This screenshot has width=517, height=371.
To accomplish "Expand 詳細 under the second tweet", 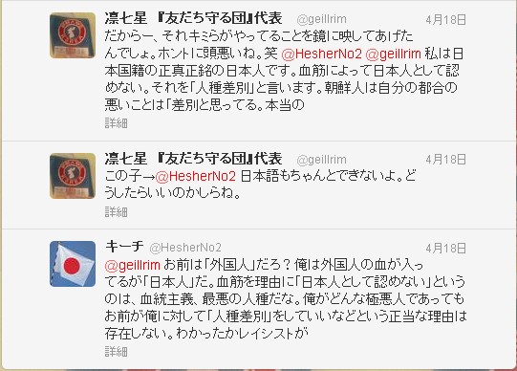I will coord(116,212).
